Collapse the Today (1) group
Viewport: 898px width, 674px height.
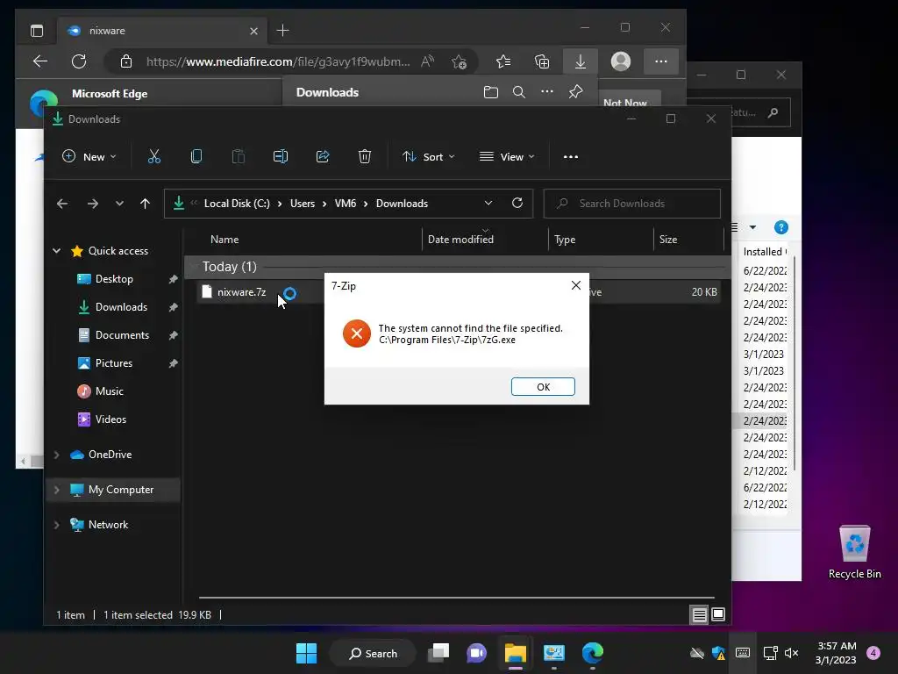tap(194, 267)
